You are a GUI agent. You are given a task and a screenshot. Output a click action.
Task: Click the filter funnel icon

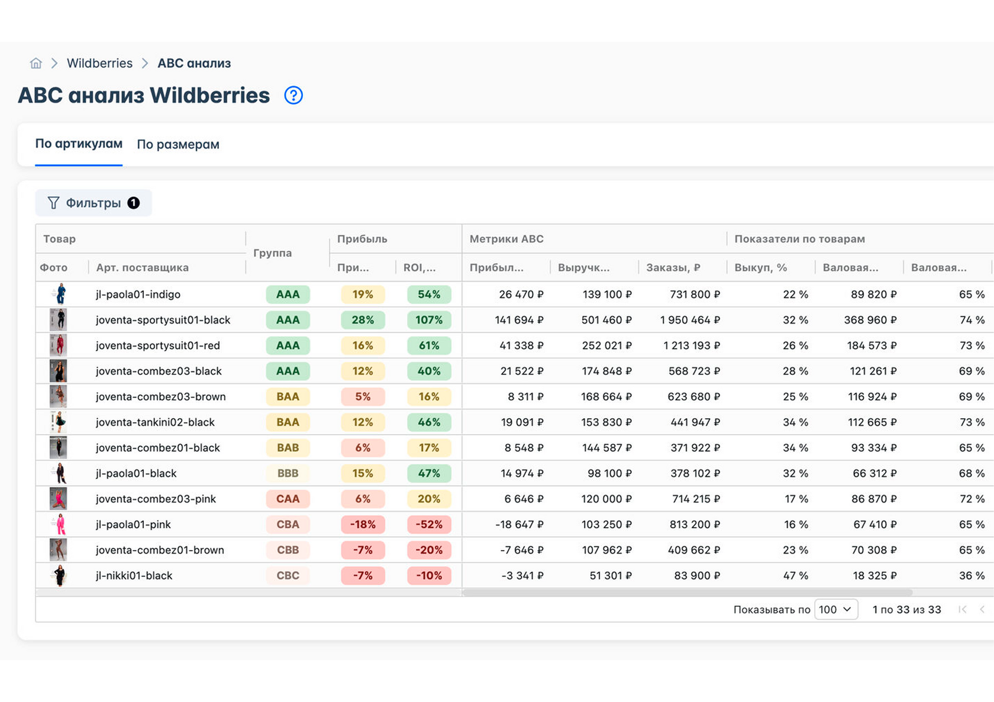53,203
